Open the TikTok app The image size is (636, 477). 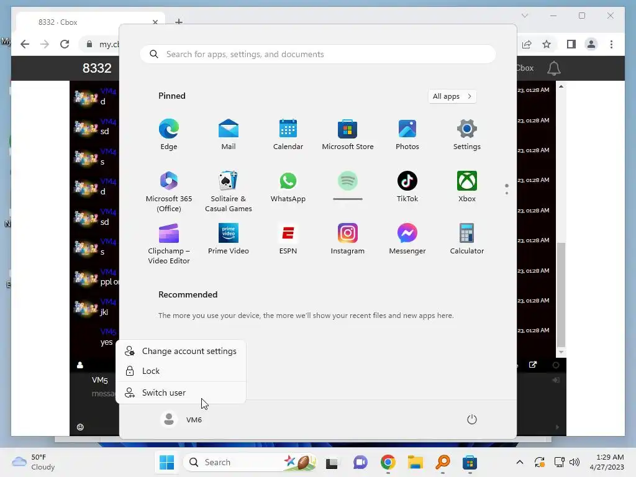pyautogui.click(x=407, y=187)
